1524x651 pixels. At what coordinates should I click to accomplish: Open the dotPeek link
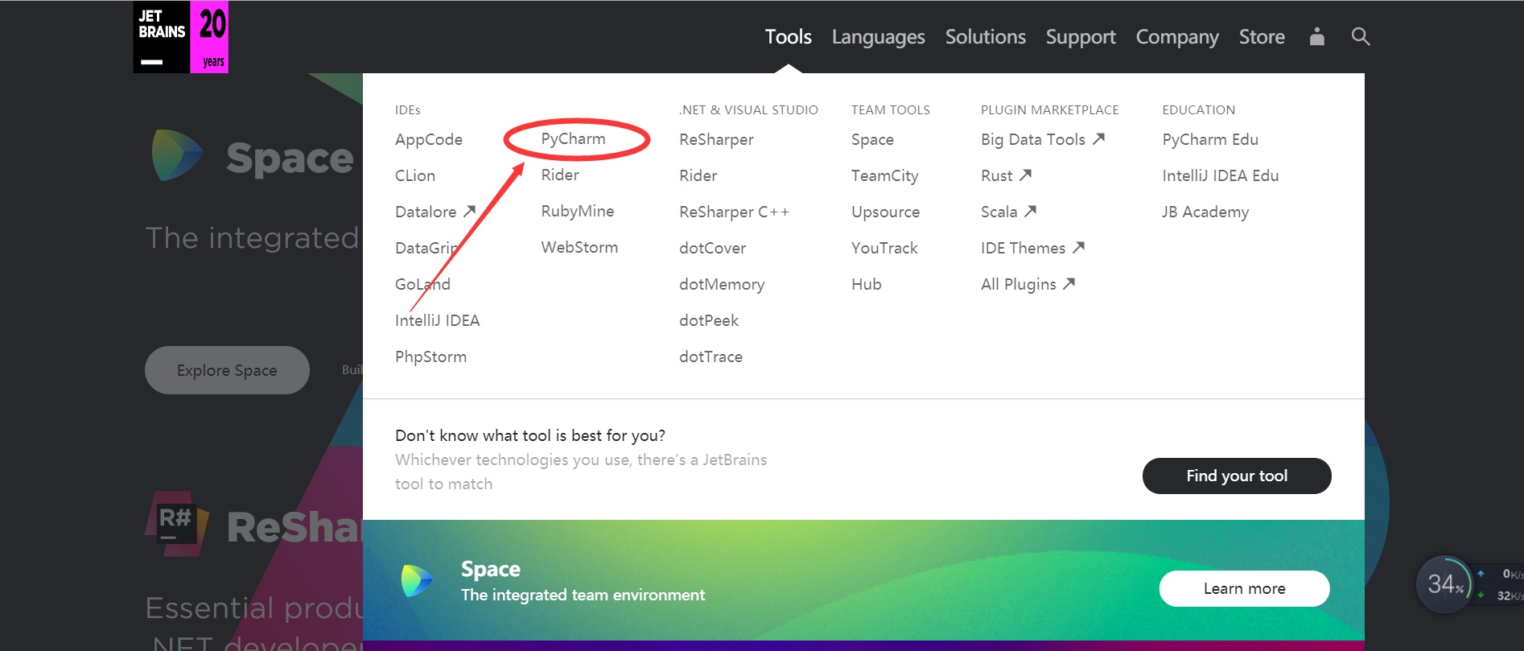point(709,320)
